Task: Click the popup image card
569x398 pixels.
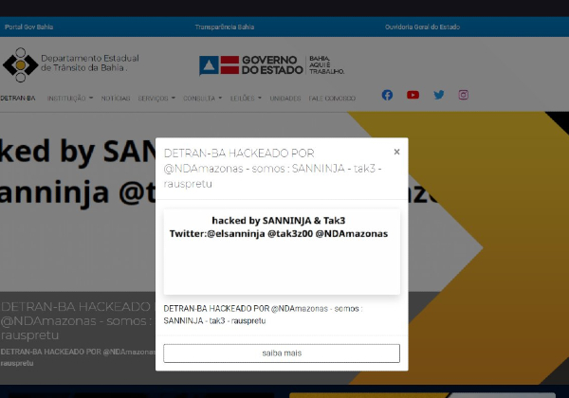Action: [282, 251]
